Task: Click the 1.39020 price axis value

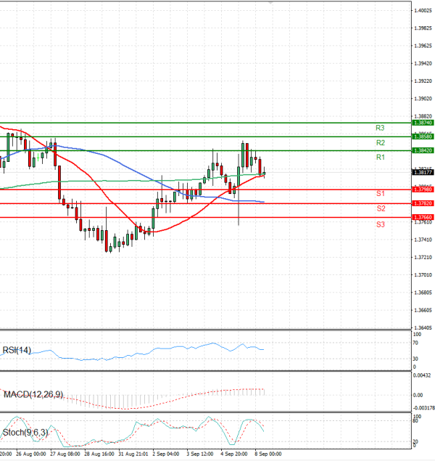Action: click(423, 99)
